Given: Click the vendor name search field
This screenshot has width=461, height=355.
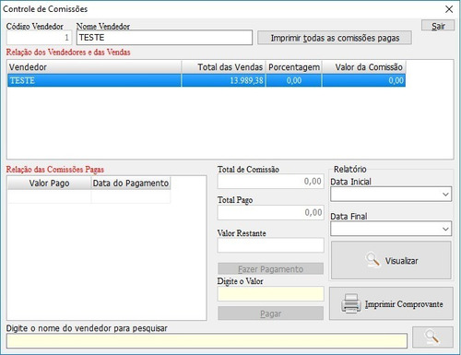Looking at the screenshot, I should coord(207,341).
